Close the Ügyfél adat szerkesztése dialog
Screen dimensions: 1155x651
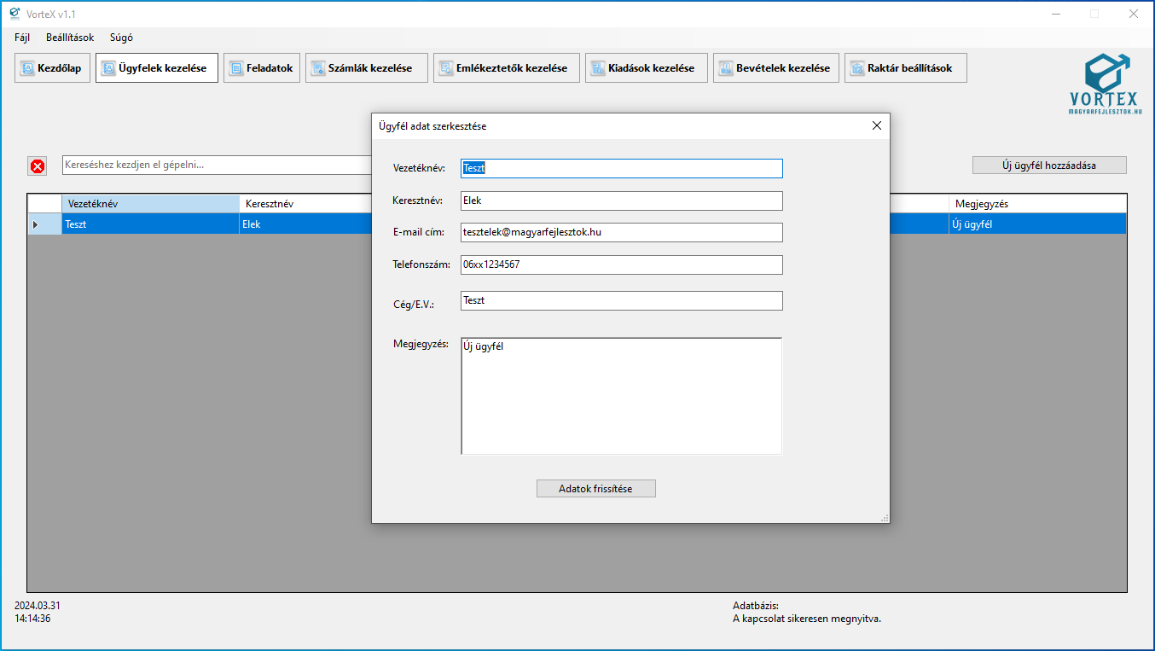tap(876, 125)
